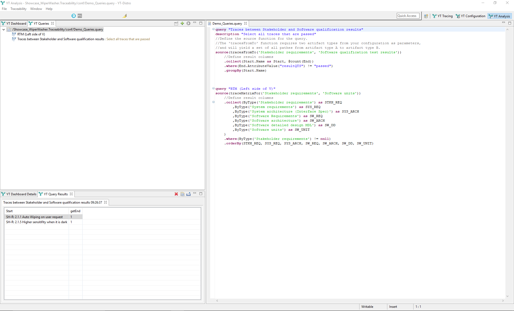Viewport: 514px width, 311px height.
Task: Close the Demo_Queries.query editor tab
Action: click(x=245, y=23)
